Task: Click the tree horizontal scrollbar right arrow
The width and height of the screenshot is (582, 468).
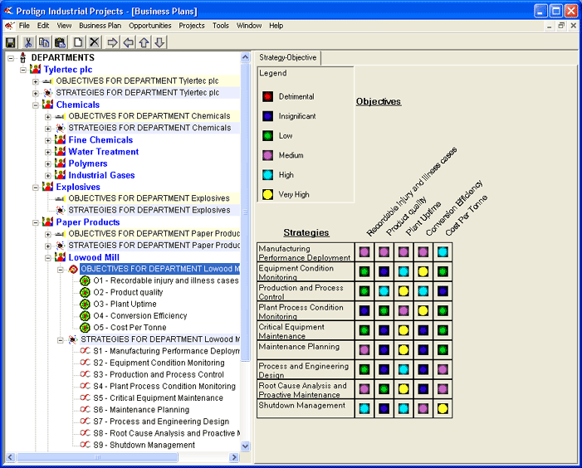Action: coord(234,457)
